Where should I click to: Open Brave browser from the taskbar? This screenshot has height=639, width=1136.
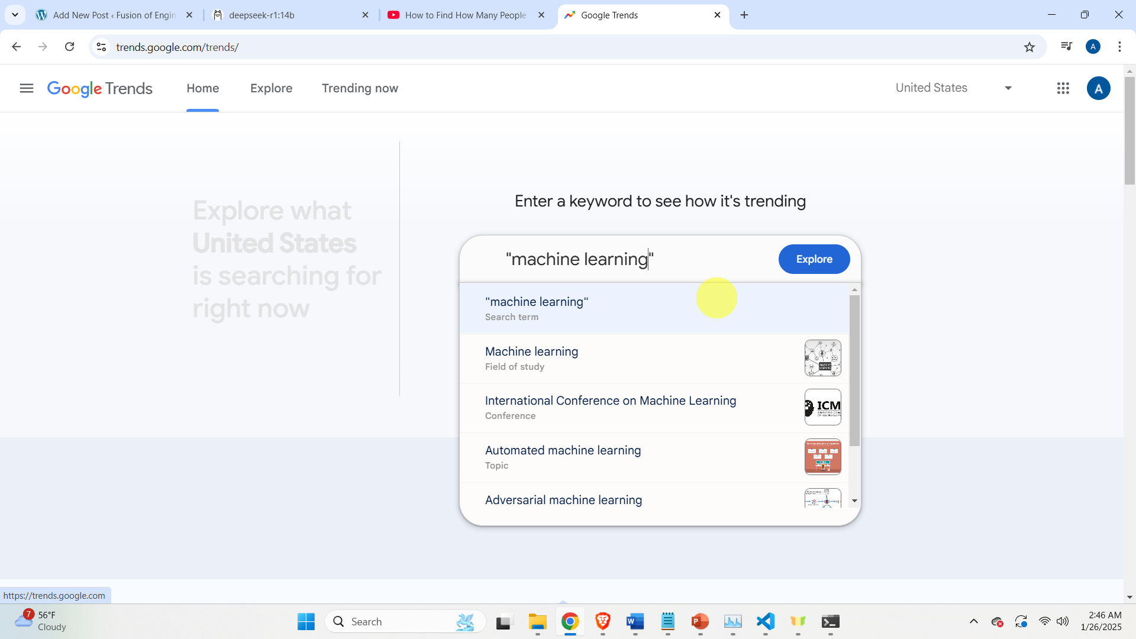[x=602, y=621]
